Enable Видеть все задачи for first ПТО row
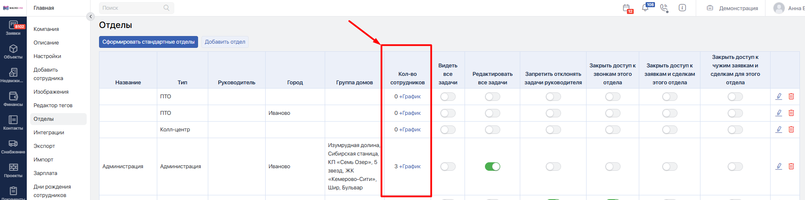The height and width of the screenshot is (200, 805). click(x=448, y=97)
